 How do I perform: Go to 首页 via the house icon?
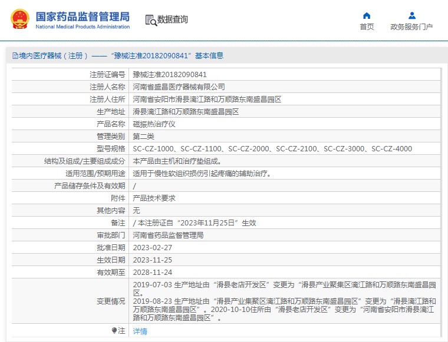point(367,15)
